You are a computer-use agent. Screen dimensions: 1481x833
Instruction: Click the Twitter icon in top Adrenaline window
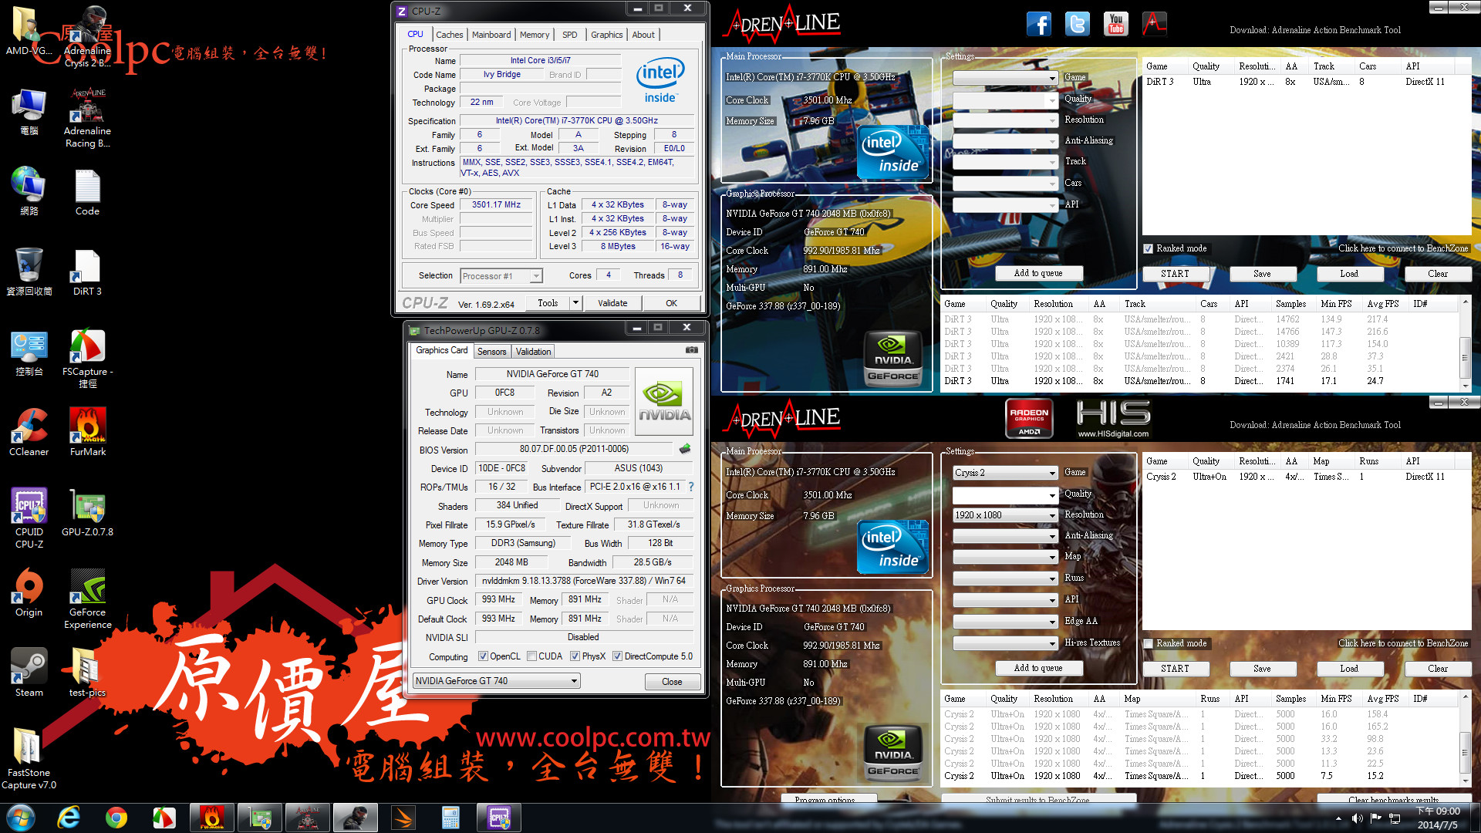click(1078, 24)
